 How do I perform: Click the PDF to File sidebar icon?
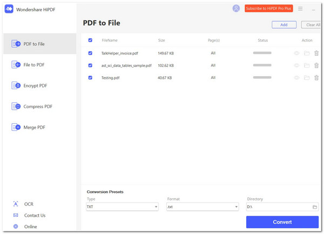pos(16,44)
